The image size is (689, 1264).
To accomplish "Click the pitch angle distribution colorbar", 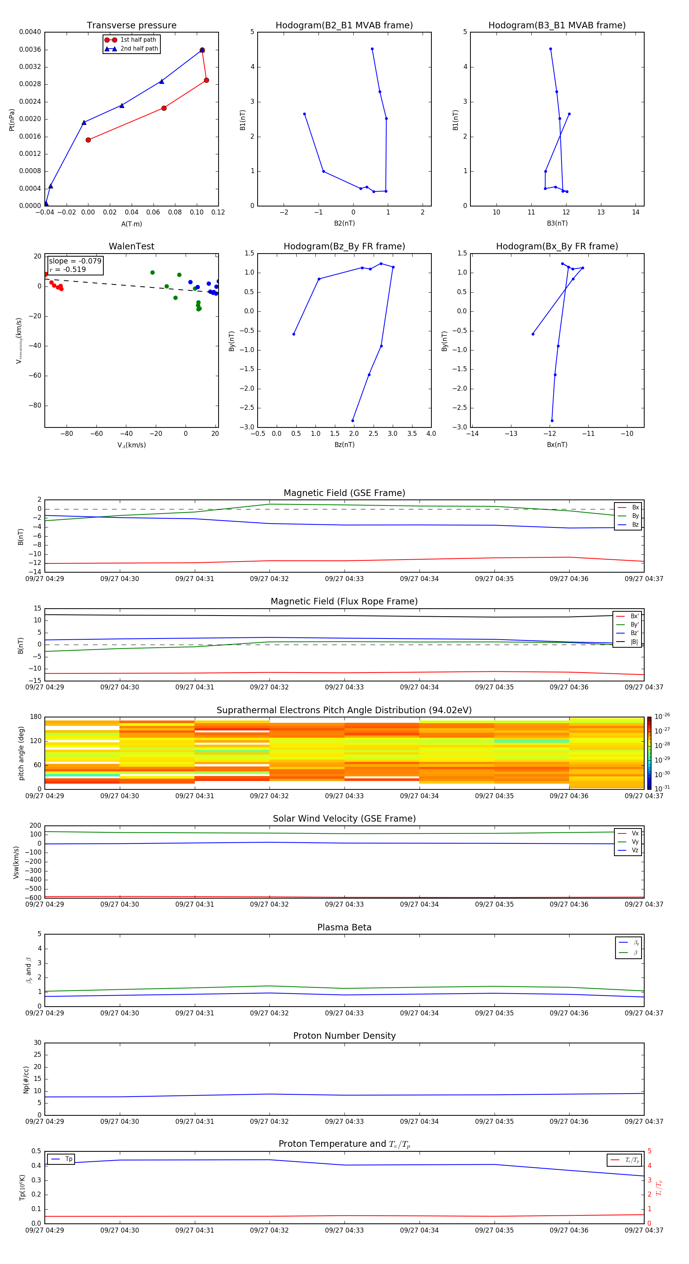I will 649,753.
